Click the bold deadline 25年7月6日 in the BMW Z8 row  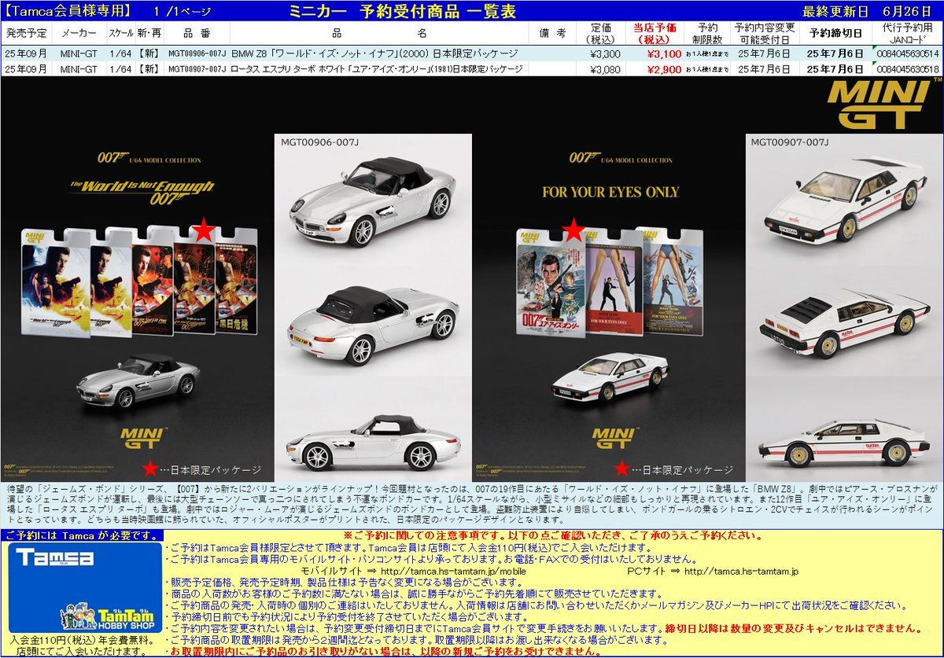834,53
